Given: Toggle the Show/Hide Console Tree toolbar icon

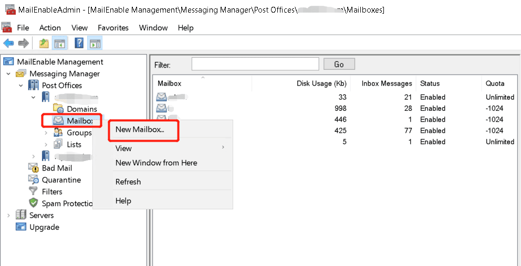Looking at the screenshot, I should coord(59,44).
